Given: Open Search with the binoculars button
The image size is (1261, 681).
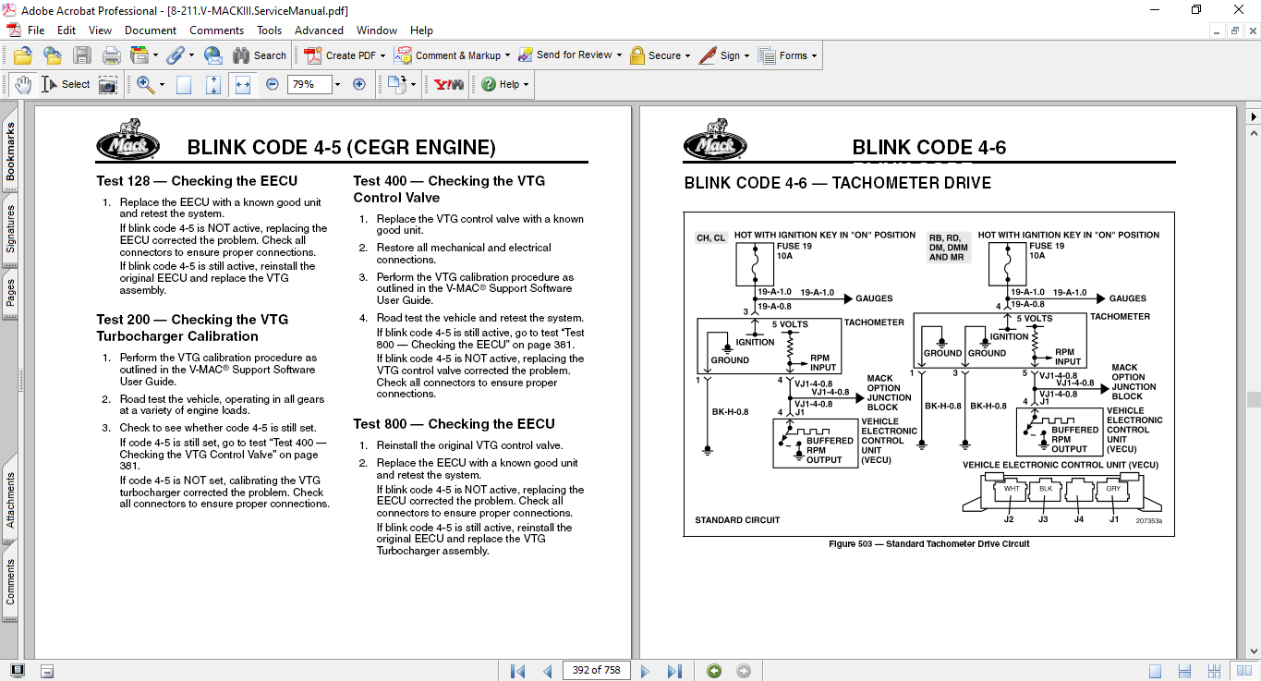Looking at the screenshot, I should (x=260, y=55).
